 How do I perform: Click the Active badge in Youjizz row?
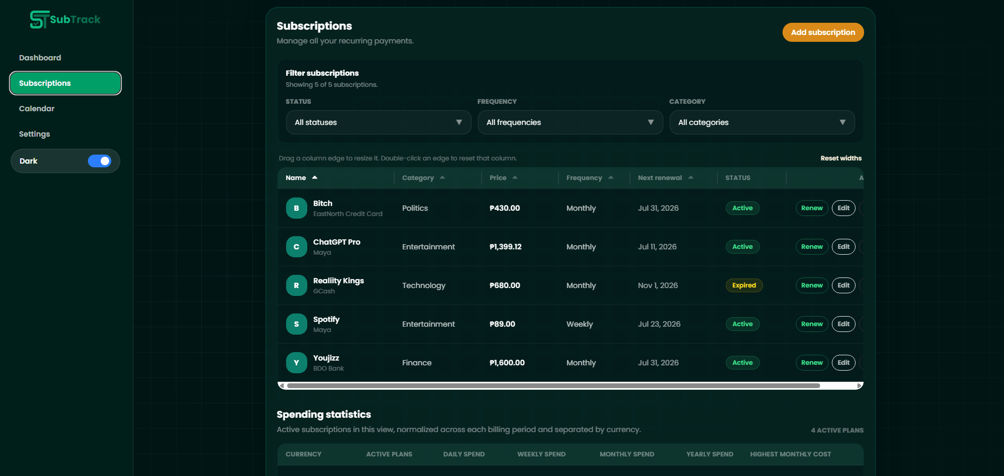[x=742, y=363]
